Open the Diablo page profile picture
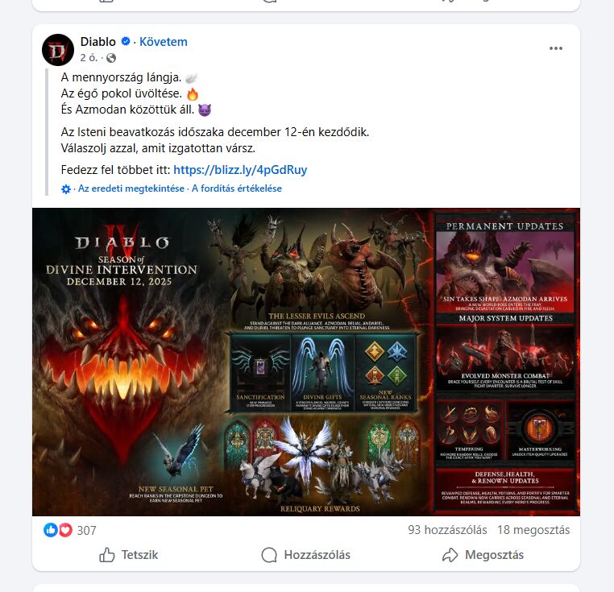The width and height of the screenshot is (614, 592). click(58, 50)
